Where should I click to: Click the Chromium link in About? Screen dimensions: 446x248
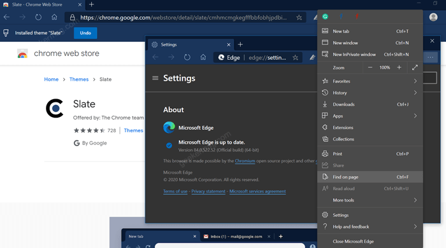[245, 161]
